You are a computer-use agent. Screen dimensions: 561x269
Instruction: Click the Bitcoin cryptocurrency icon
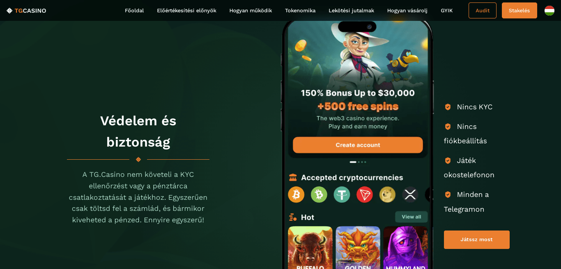click(296, 194)
